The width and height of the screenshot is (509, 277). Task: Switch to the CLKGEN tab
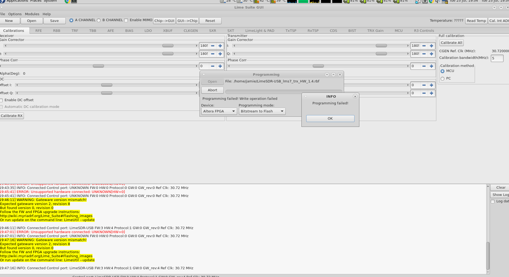point(191,31)
